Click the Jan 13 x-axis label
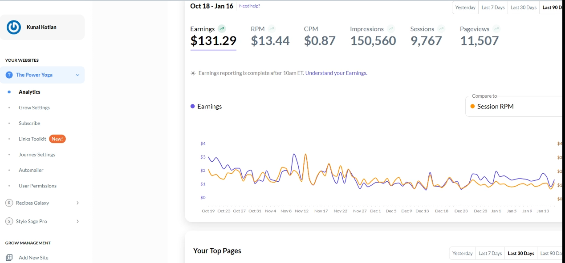Image resolution: width=565 pixels, height=263 pixels. (543, 211)
